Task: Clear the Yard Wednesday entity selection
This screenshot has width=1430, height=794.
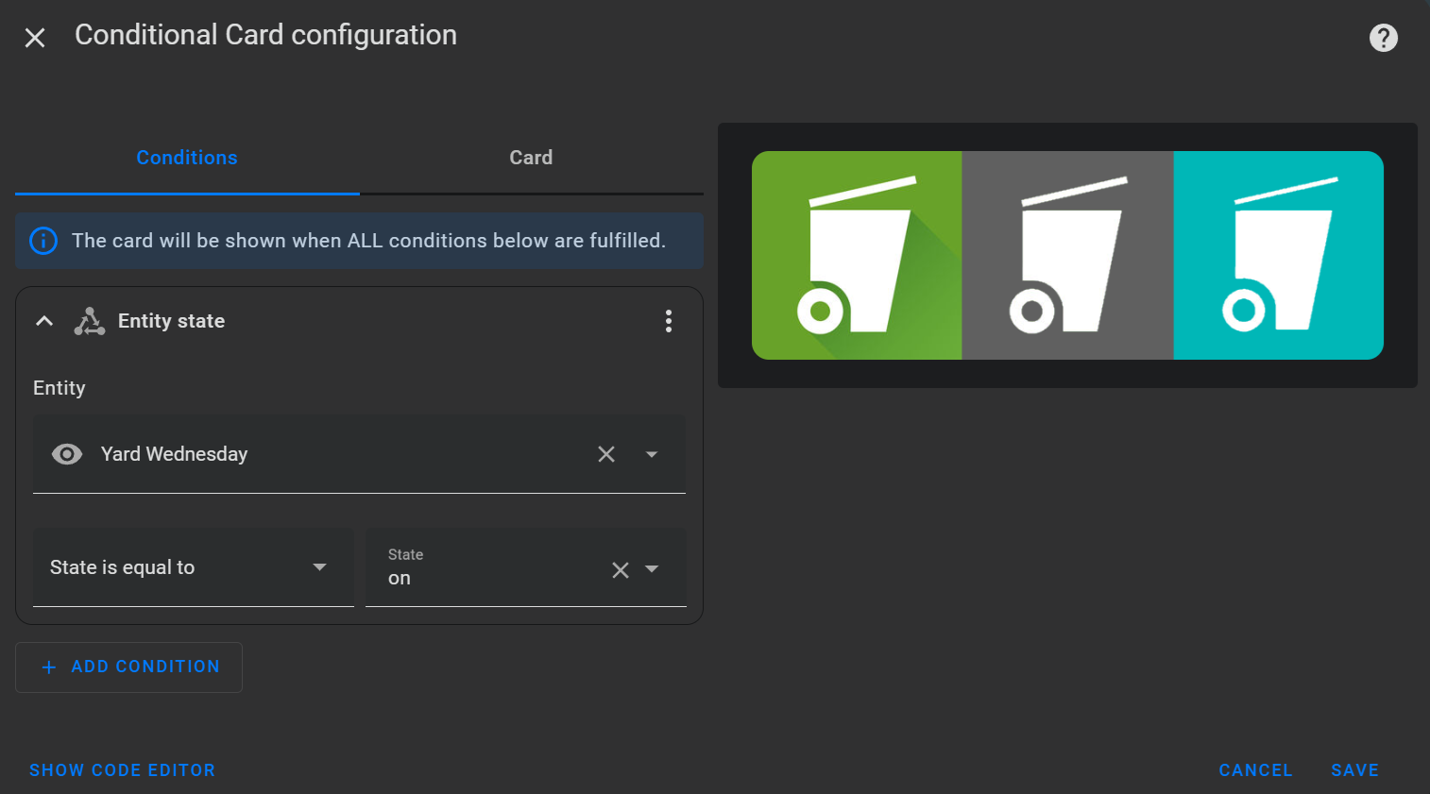Action: click(606, 454)
